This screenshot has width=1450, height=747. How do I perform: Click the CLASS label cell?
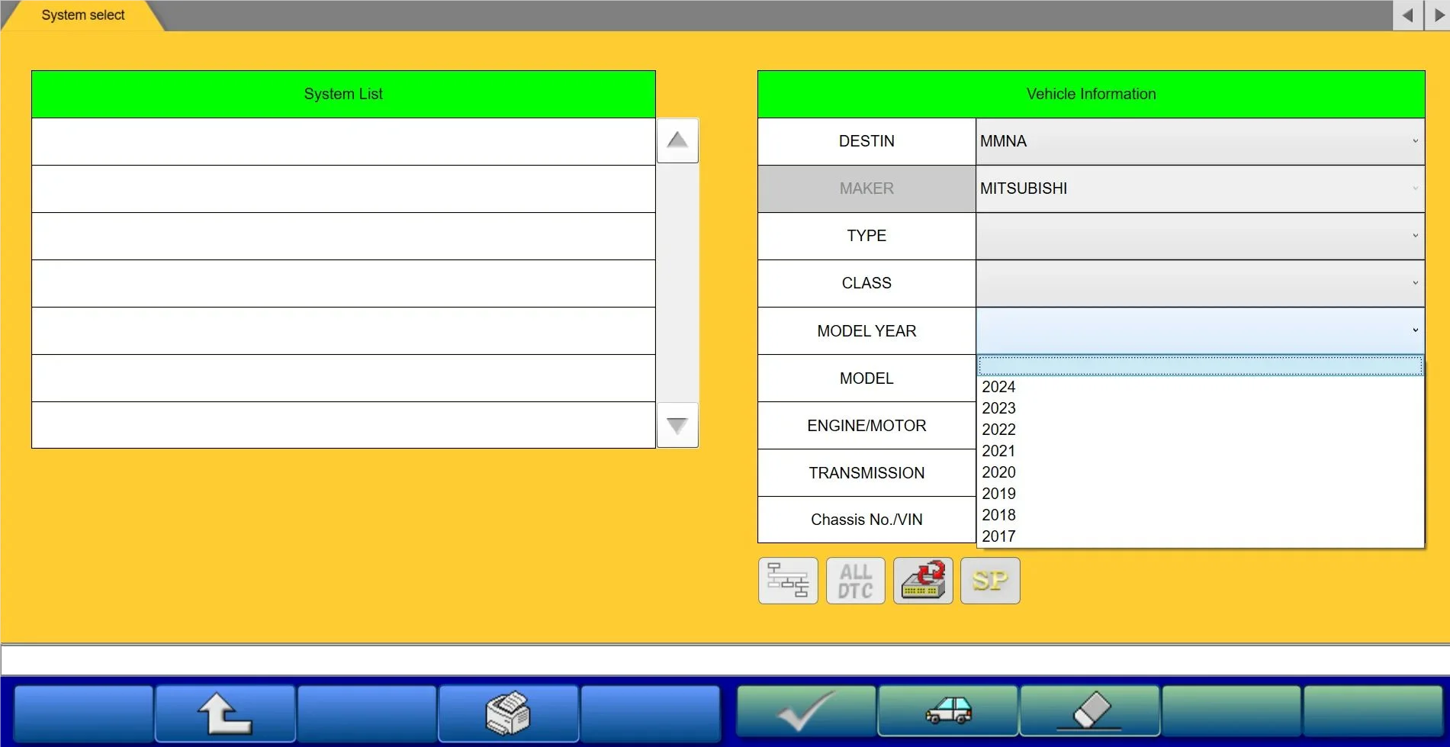point(866,283)
